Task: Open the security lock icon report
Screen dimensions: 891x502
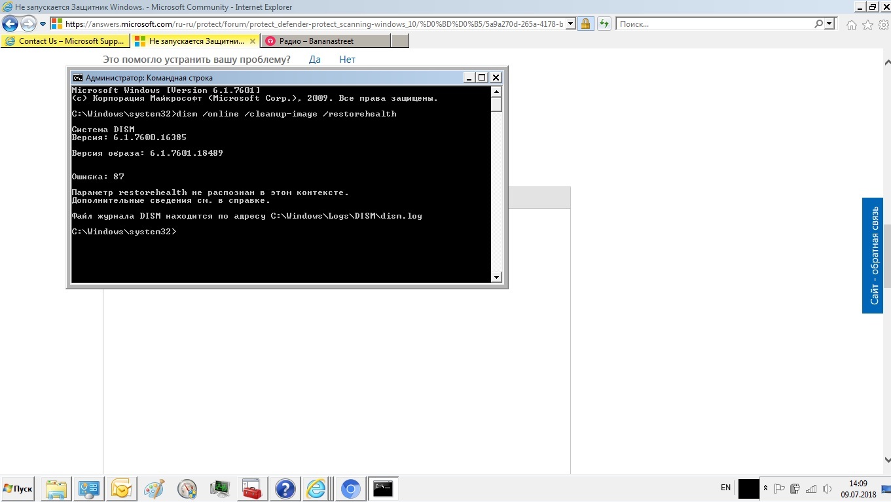Action: (586, 24)
